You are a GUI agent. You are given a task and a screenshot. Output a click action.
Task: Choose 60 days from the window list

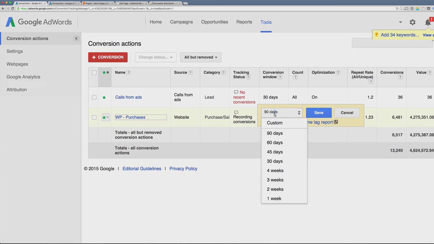click(284, 143)
